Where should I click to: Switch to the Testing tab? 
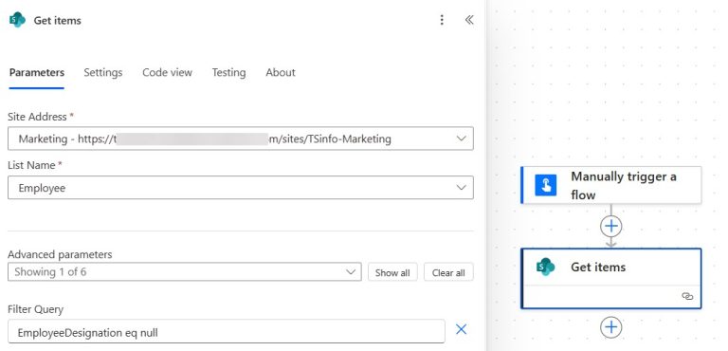pos(228,72)
